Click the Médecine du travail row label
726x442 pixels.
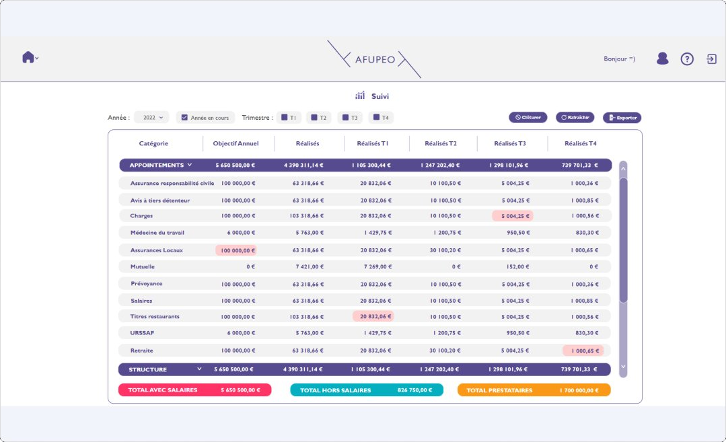157,232
